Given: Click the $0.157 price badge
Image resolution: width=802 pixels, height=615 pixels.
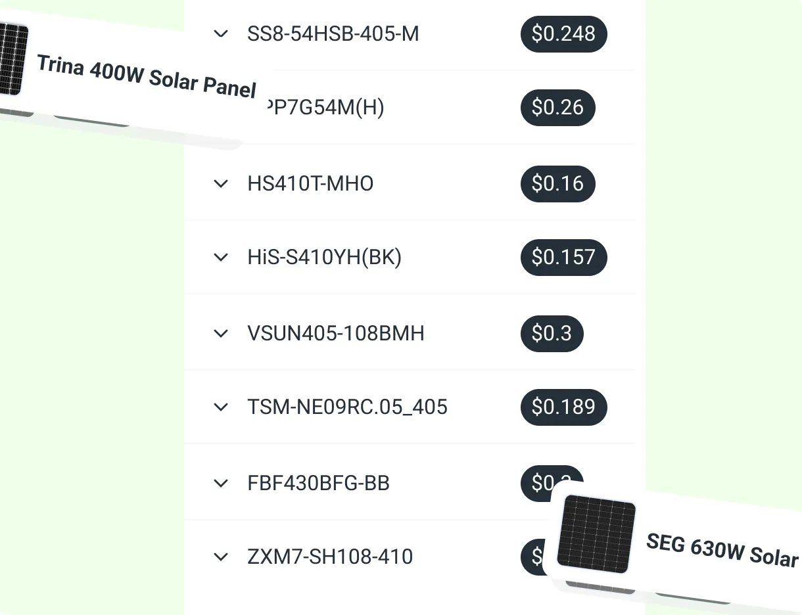Looking at the screenshot, I should [563, 257].
